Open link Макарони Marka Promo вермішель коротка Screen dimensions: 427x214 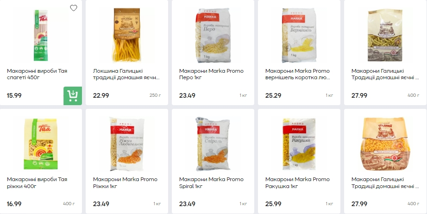298,74
